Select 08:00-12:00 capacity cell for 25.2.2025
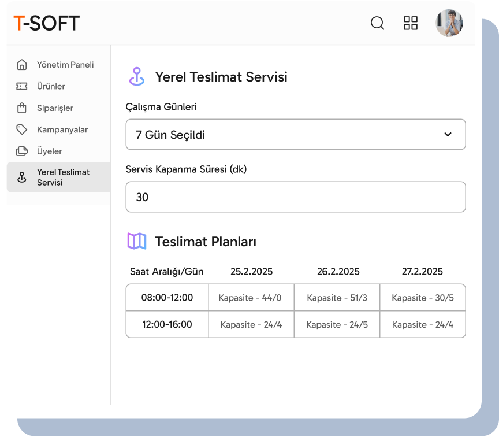 coord(250,298)
